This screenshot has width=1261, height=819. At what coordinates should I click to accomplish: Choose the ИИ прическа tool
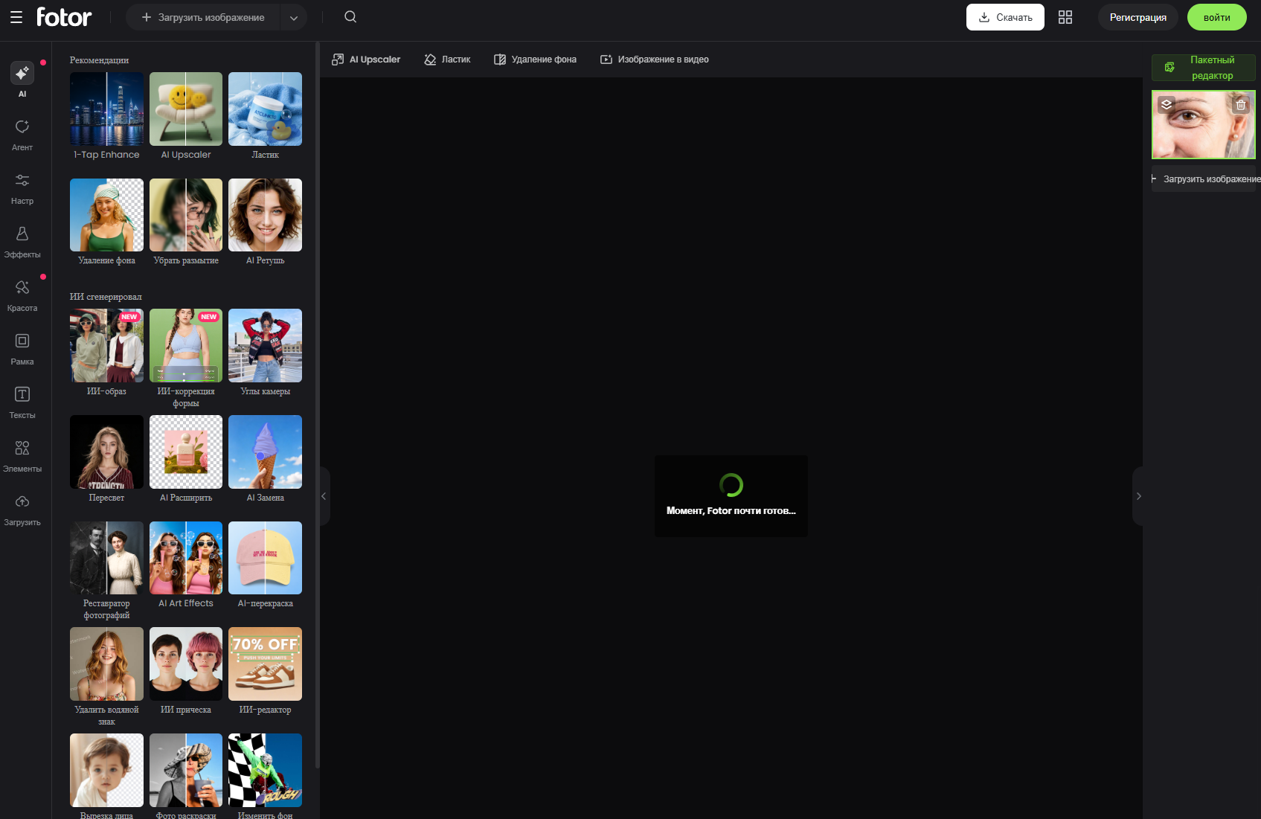click(186, 671)
